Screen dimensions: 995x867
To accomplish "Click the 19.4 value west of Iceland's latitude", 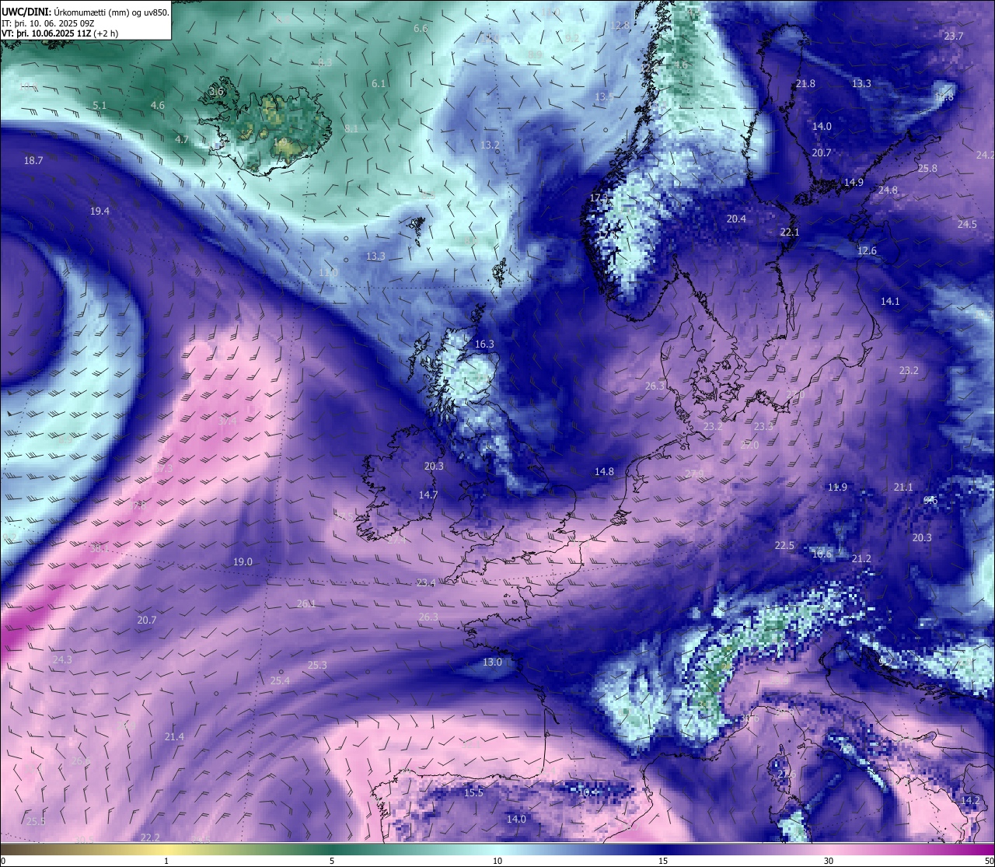I will [x=99, y=211].
